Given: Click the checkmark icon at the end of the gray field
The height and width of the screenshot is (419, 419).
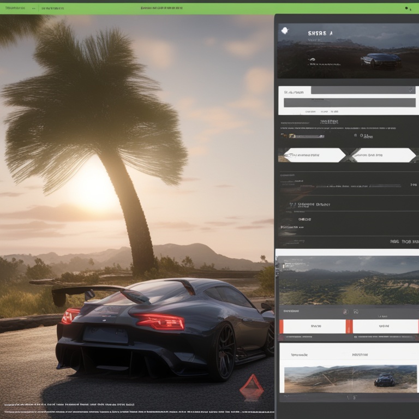Looking at the screenshot, I should coord(411,90).
